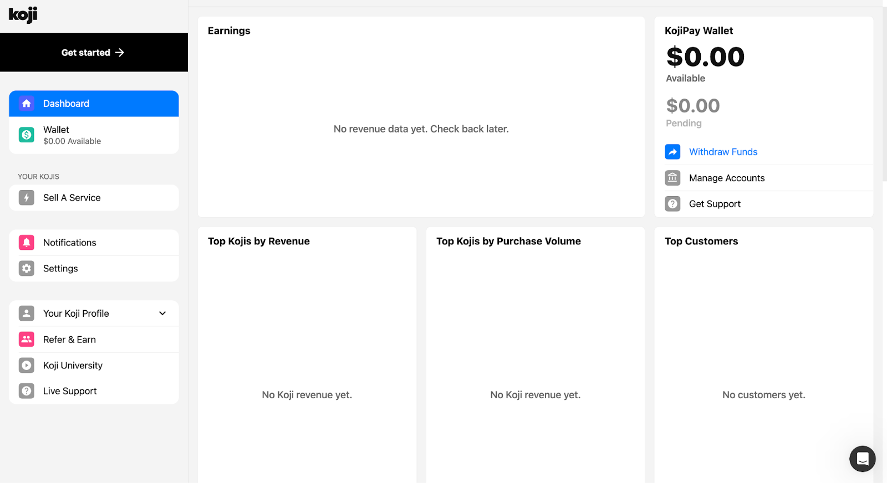Open the chat bubble widget
Viewport: 887px width, 483px height.
coord(863,459)
